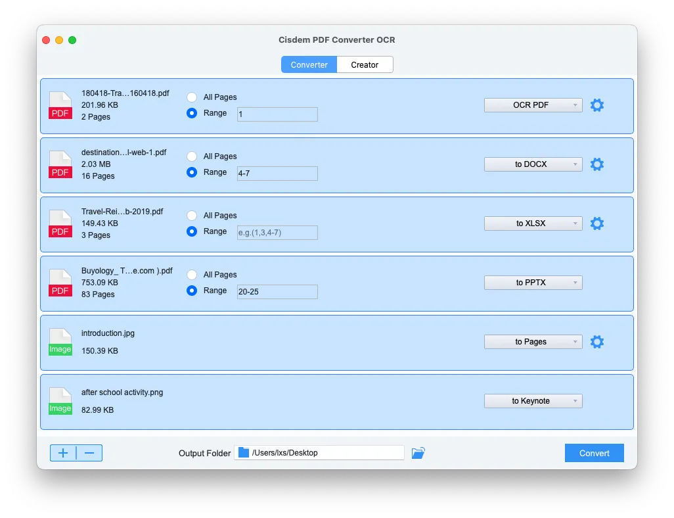
Task: Open the to Keynote format dropdown
Action: (x=533, y=401)
